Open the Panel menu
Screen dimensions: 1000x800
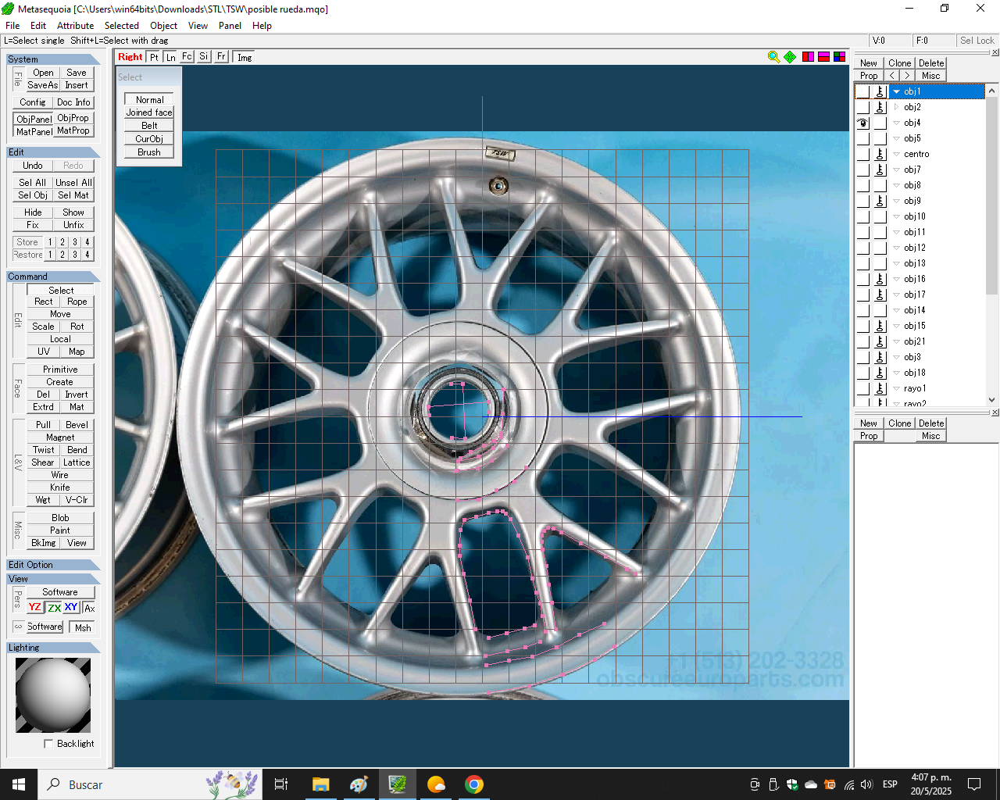point(230,26)
